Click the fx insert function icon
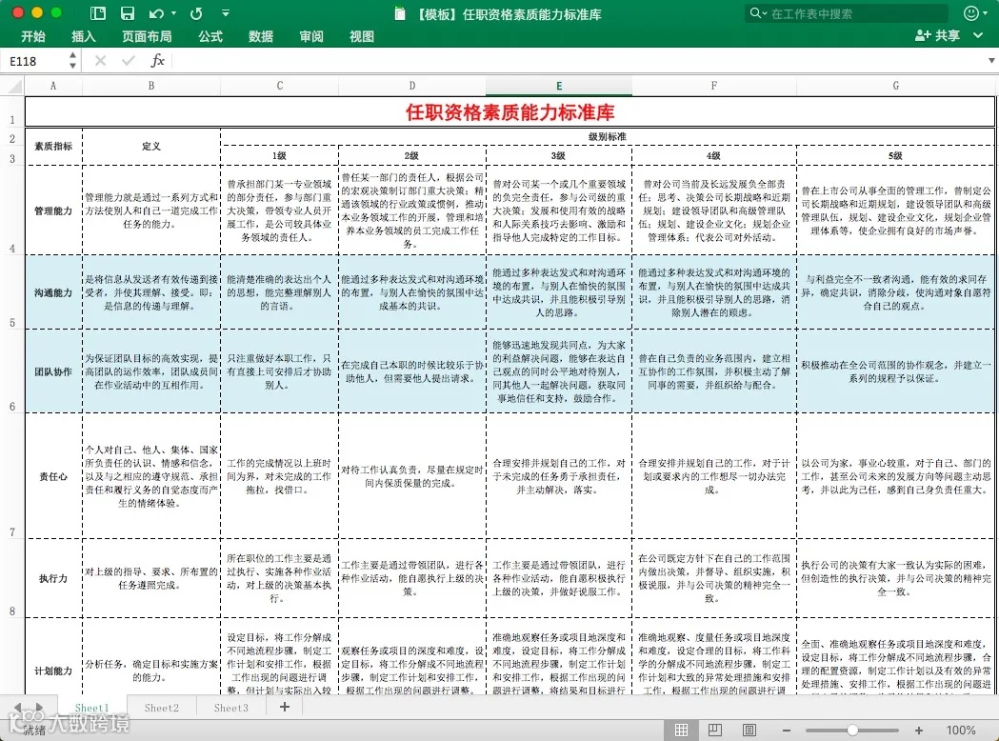 (157, 61)
